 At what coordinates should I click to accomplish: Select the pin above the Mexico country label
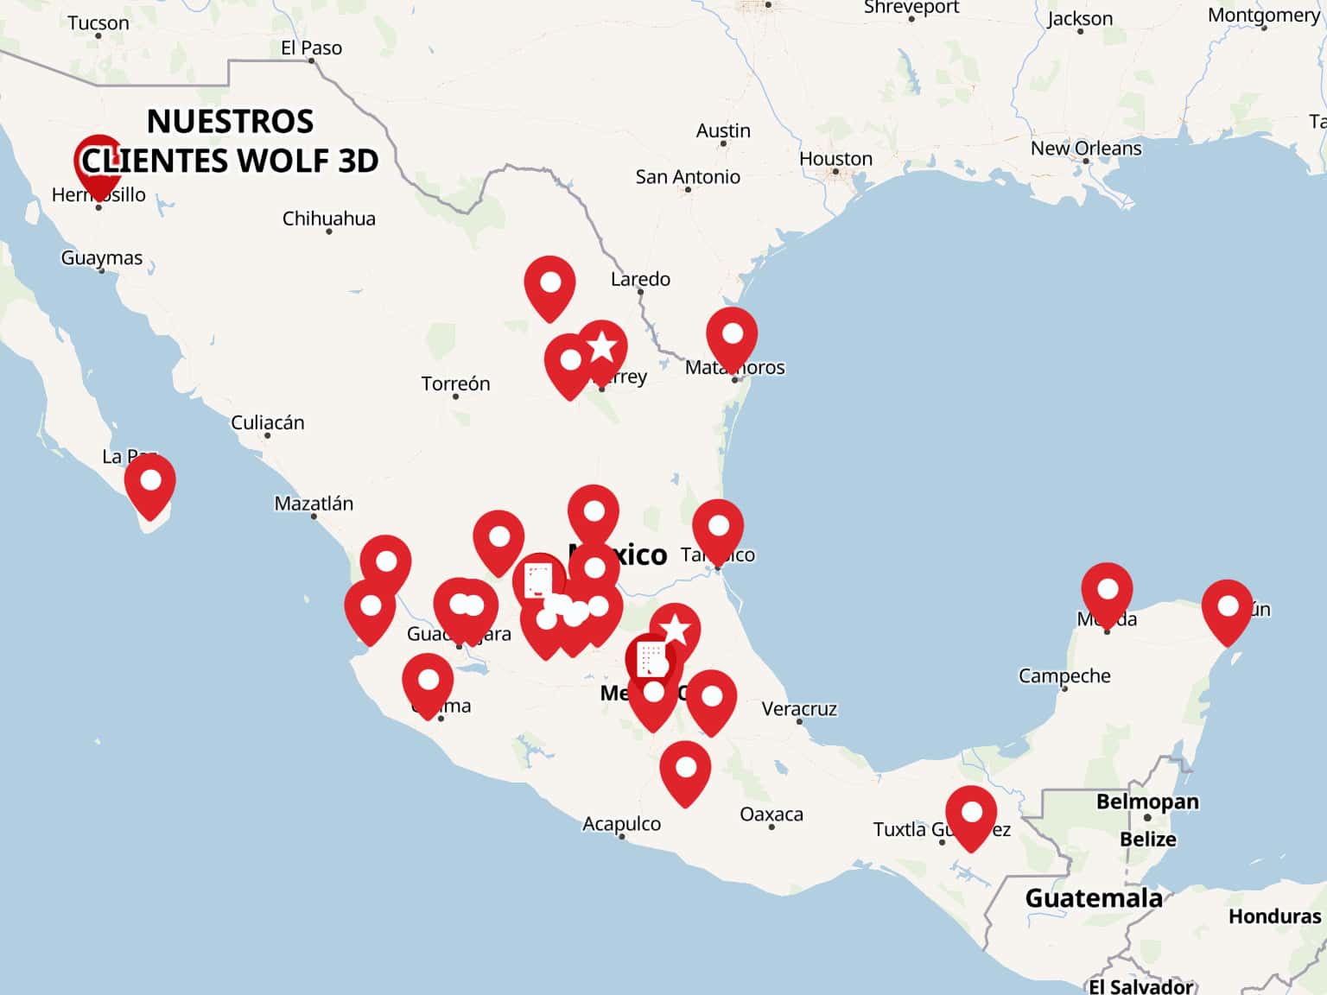(594, 513)
